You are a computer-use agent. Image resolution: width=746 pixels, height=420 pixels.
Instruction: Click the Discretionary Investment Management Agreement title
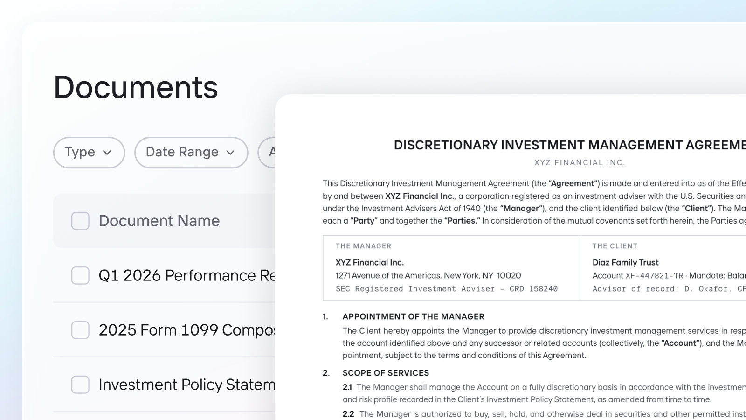[x=570, y=145]
